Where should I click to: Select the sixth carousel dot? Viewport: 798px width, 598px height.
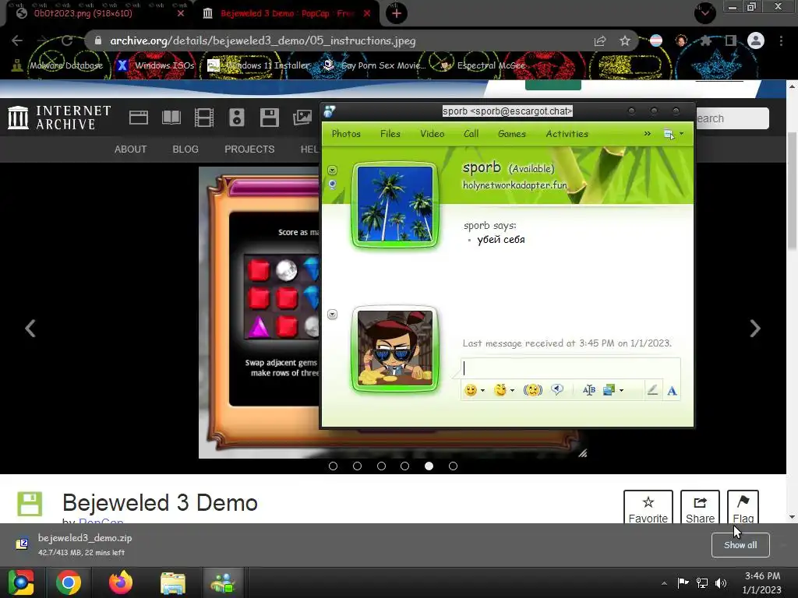click(x=453, y=466)
